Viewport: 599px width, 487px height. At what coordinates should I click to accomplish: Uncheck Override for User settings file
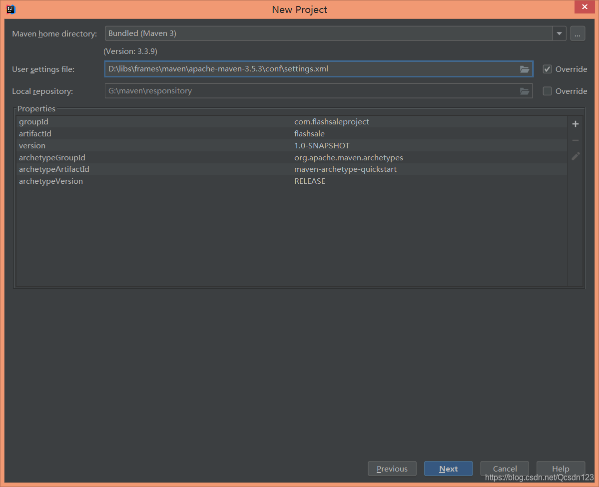(x=547, y=69)
